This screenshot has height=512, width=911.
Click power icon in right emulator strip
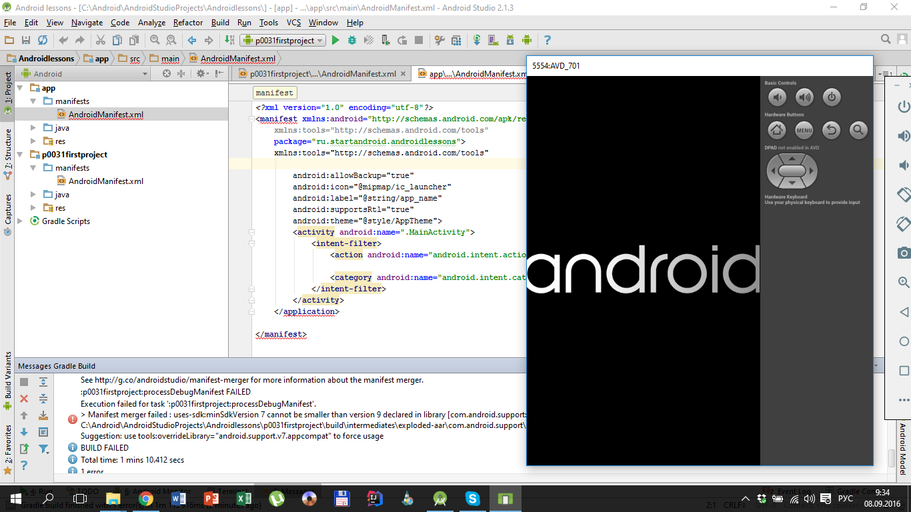tap(904, 107)
